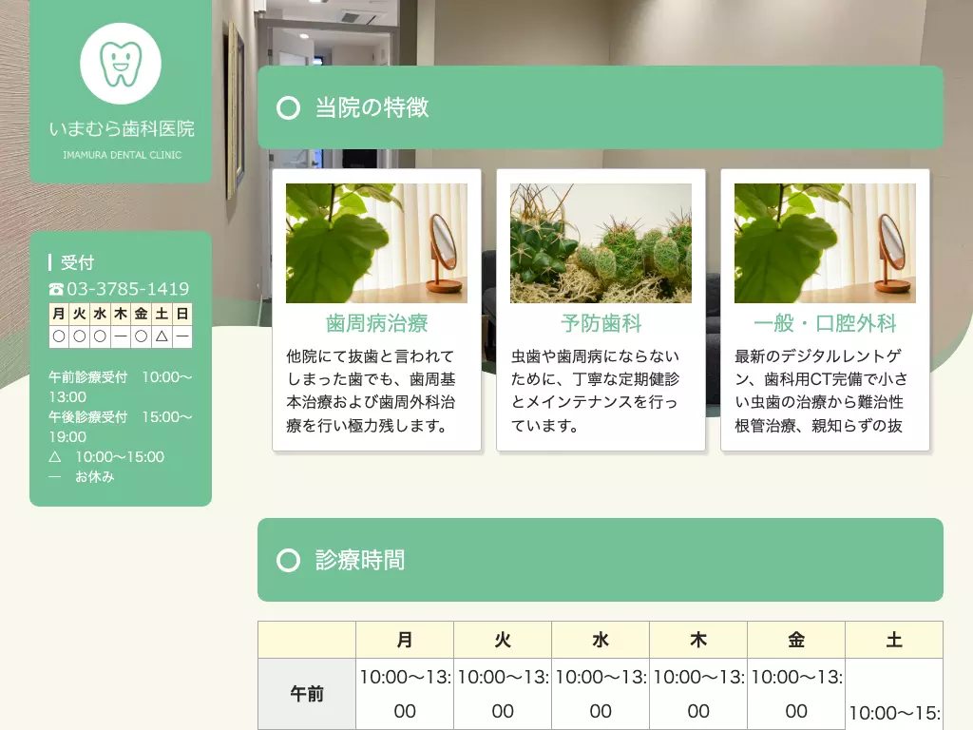Click the circle icon beside 当院の特徴
Screen dimensions: 973x730
tap(288, 107)
